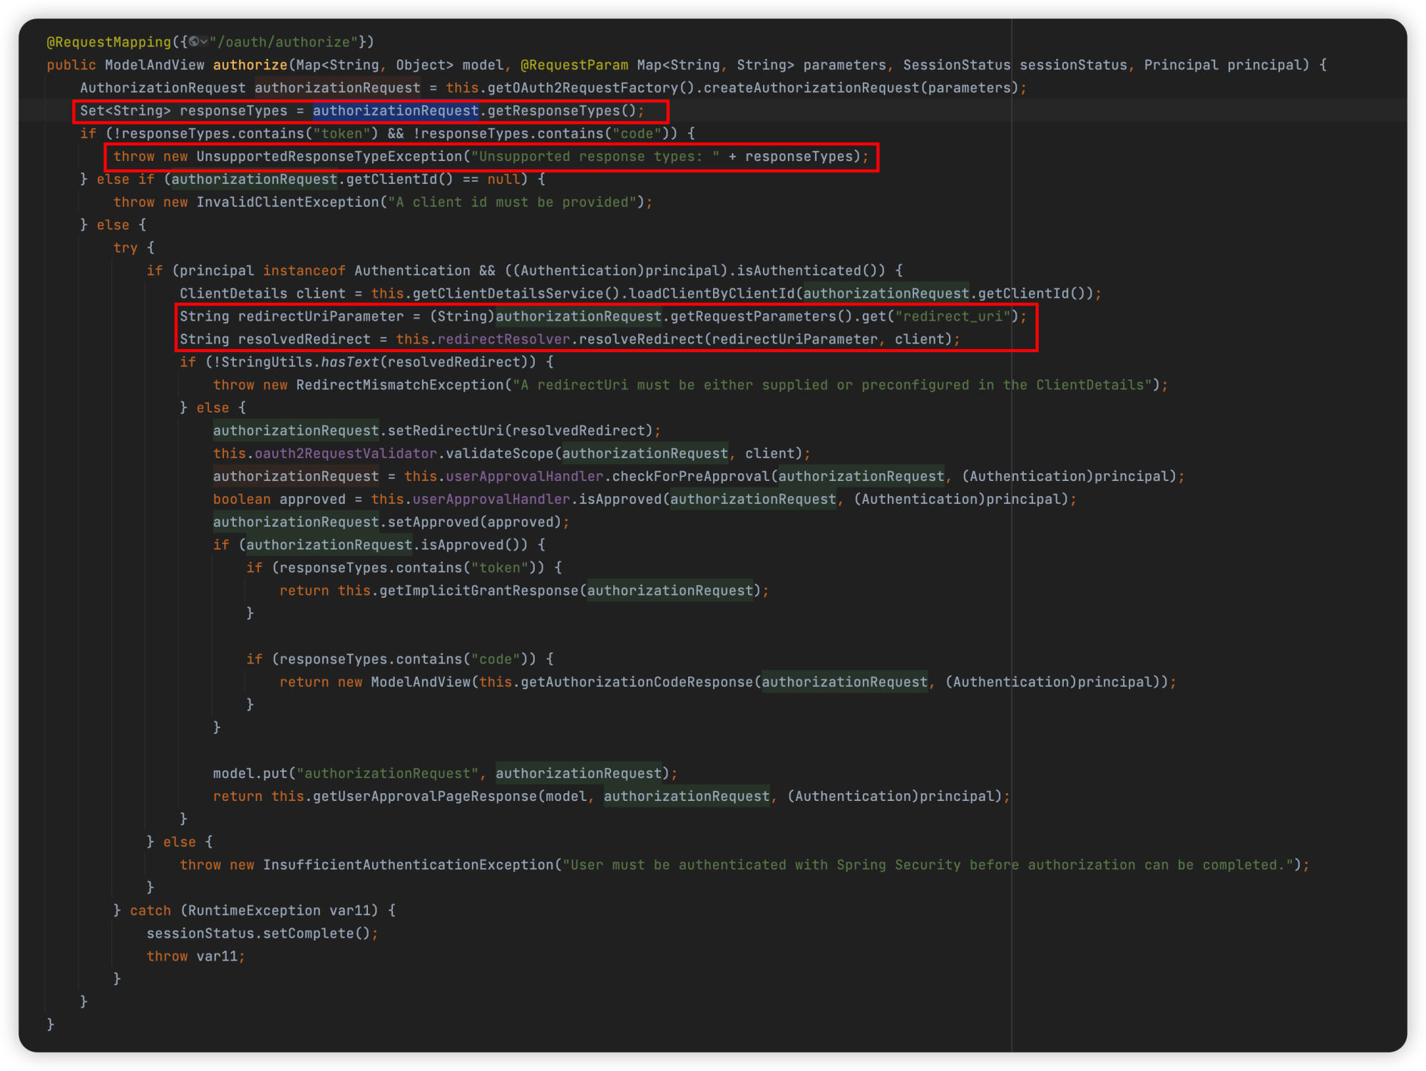
Task: Click the createAuthorizationRequest method call
Action: pos(811,88)
